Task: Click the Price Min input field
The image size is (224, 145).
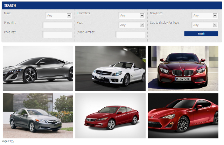Action: click(x=57, y=25)
